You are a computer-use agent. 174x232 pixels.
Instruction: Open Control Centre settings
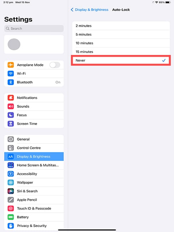click(x=34, y=148)
